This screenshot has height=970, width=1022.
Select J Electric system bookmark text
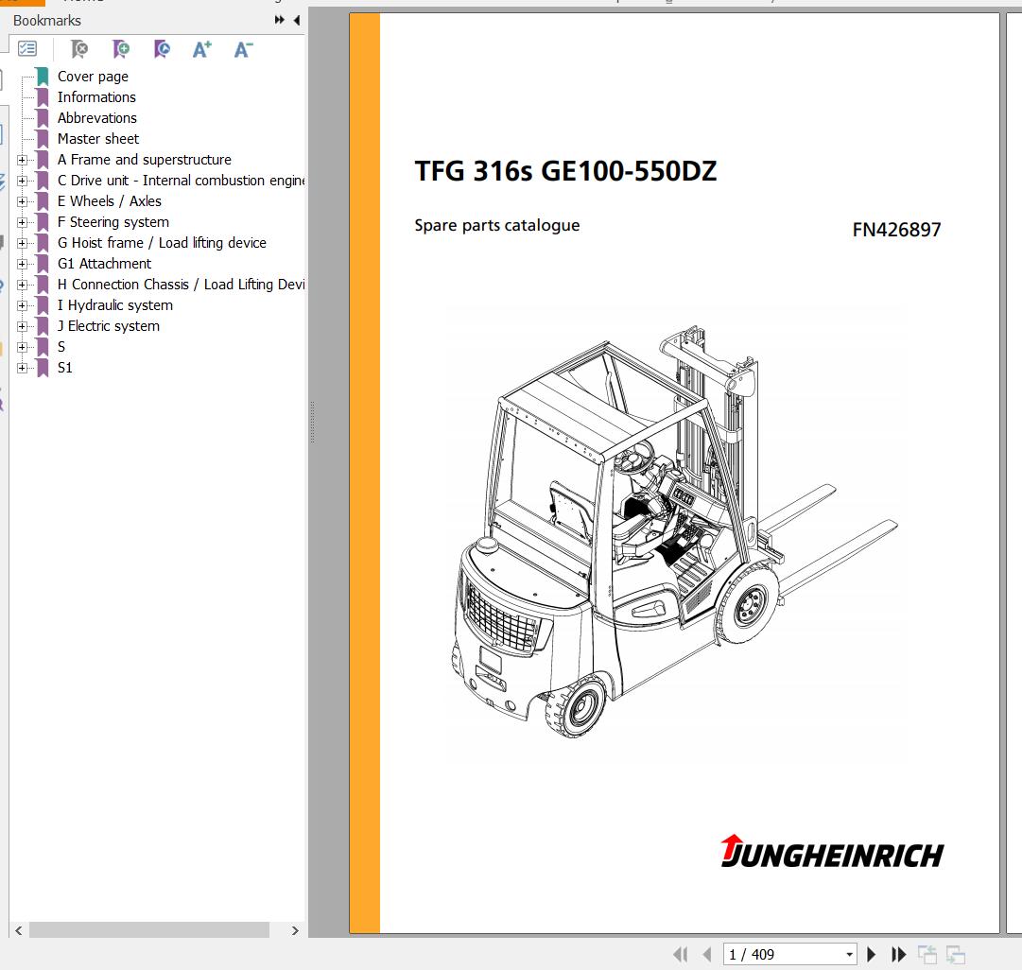click(108, 326)
